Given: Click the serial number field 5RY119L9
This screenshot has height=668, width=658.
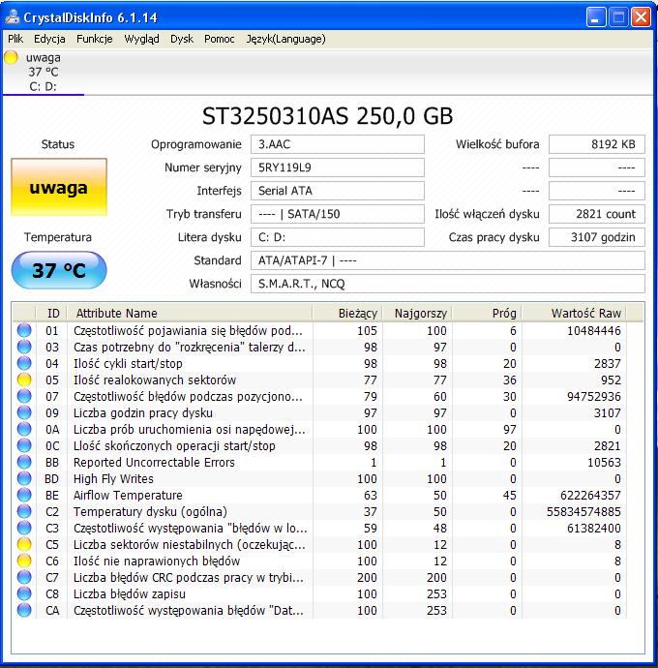Looking at the screenshot, I should (x=338, y=167).
